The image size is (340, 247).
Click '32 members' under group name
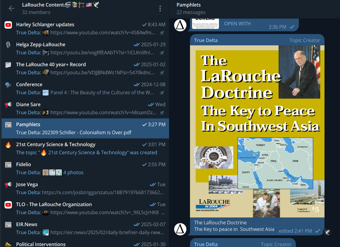point(36,12)
